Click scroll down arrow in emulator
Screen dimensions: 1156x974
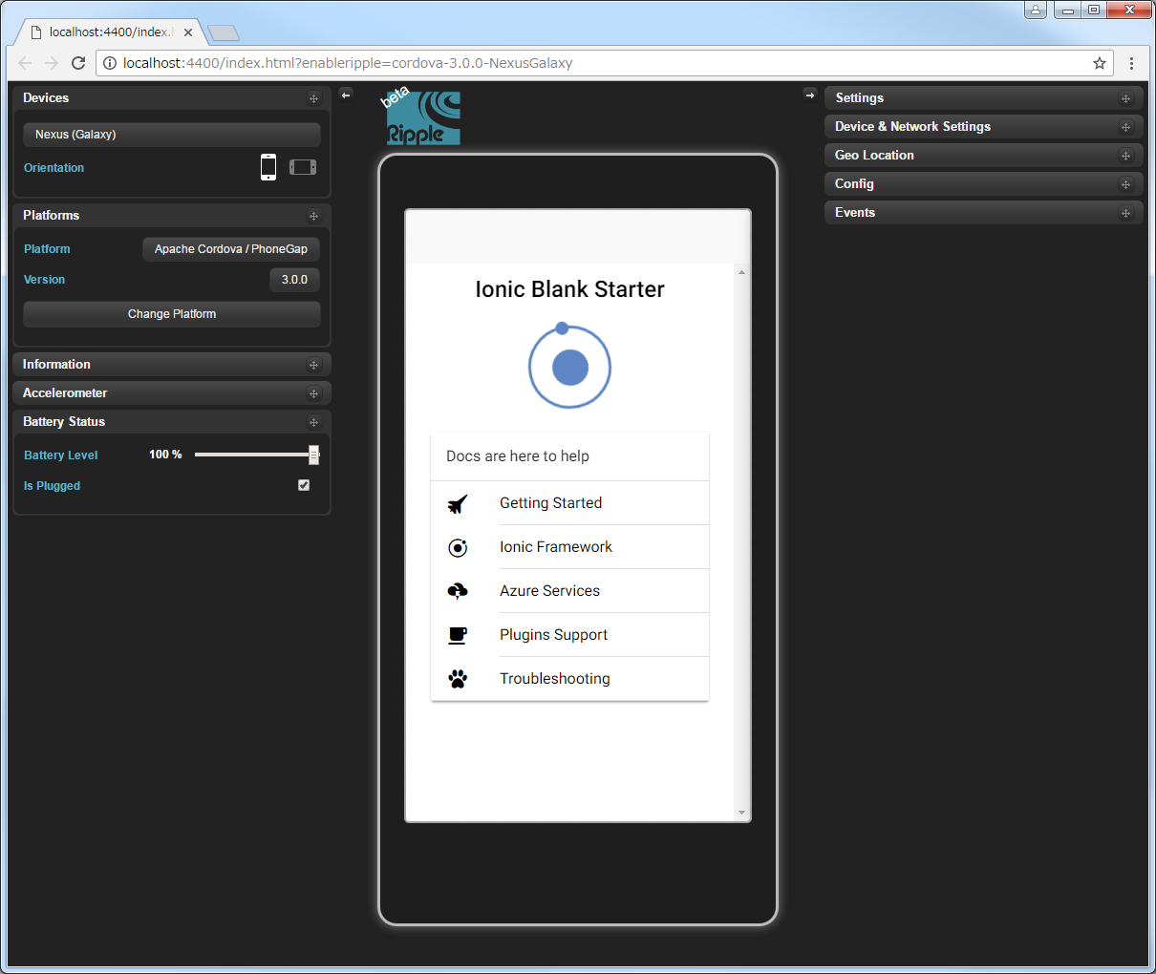741,813
